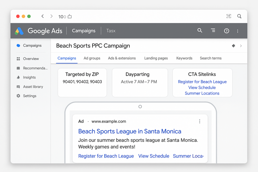Open Insights in the left sidebar
This screenshot has height=172, width=258.
click(29, 77)
